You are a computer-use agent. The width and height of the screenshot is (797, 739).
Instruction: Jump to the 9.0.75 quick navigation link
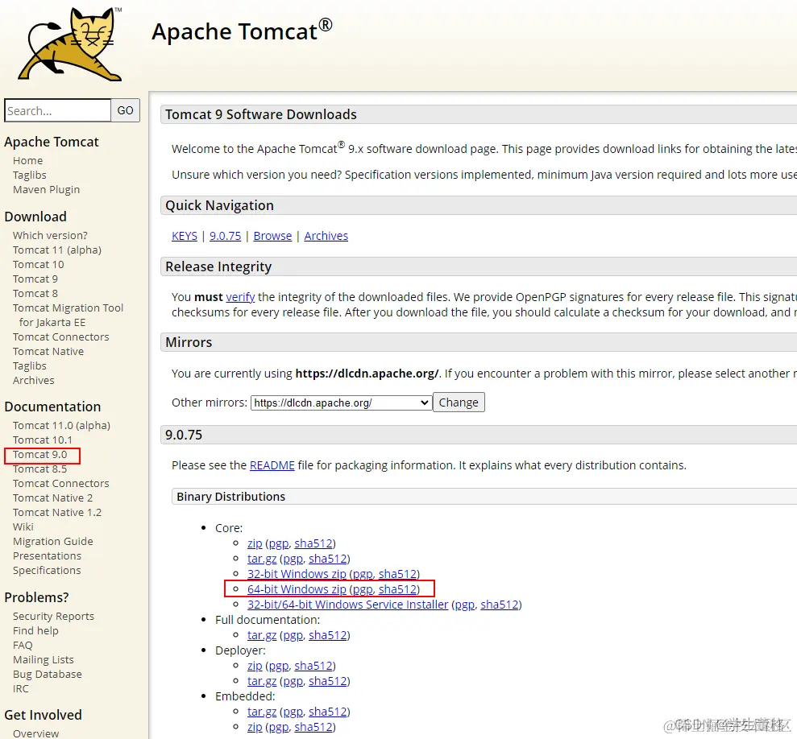pyautogui.click(x=225, y=236)
